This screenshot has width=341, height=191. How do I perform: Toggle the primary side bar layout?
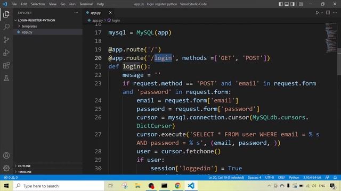pyautogui.click(x=281, y=4)
